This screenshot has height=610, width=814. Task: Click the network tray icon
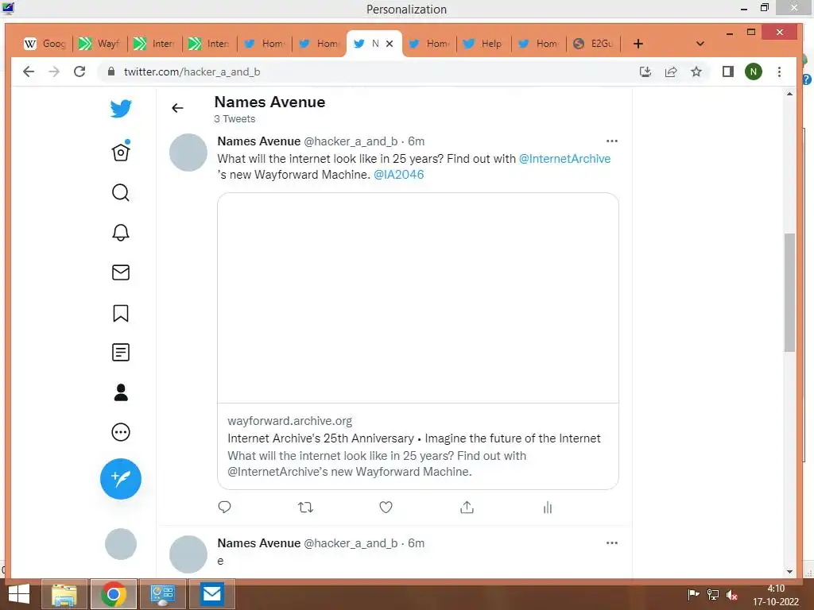coord(713,595)
